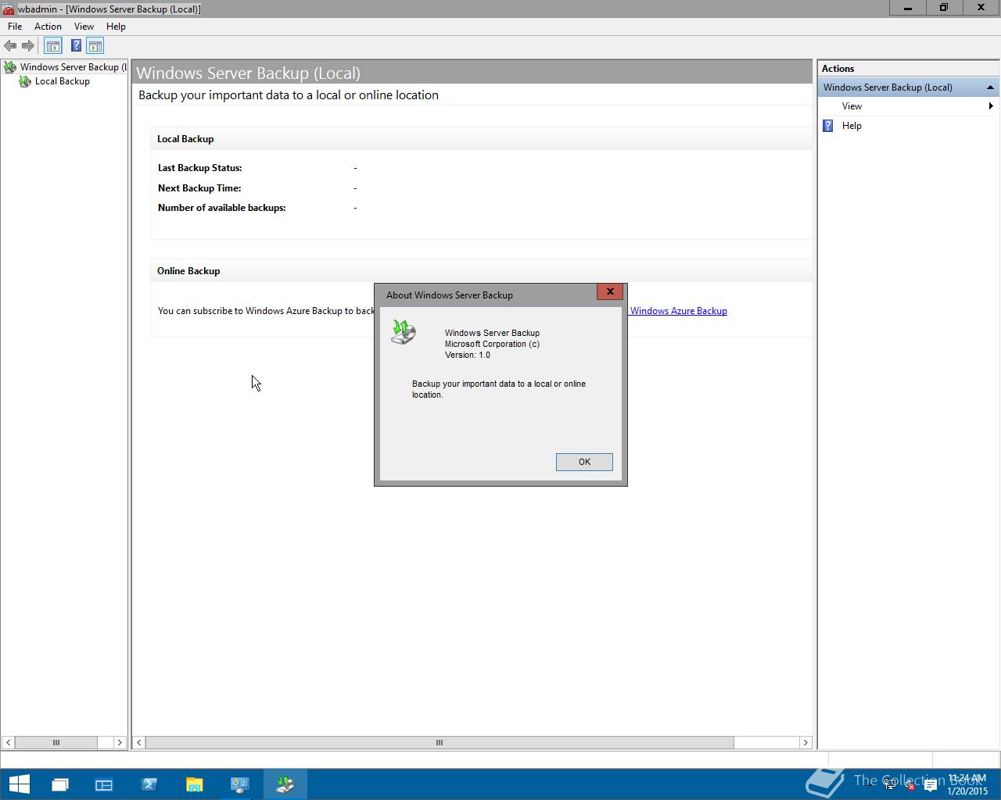Launch PowerShell from the taskbar

pos(149,784)
